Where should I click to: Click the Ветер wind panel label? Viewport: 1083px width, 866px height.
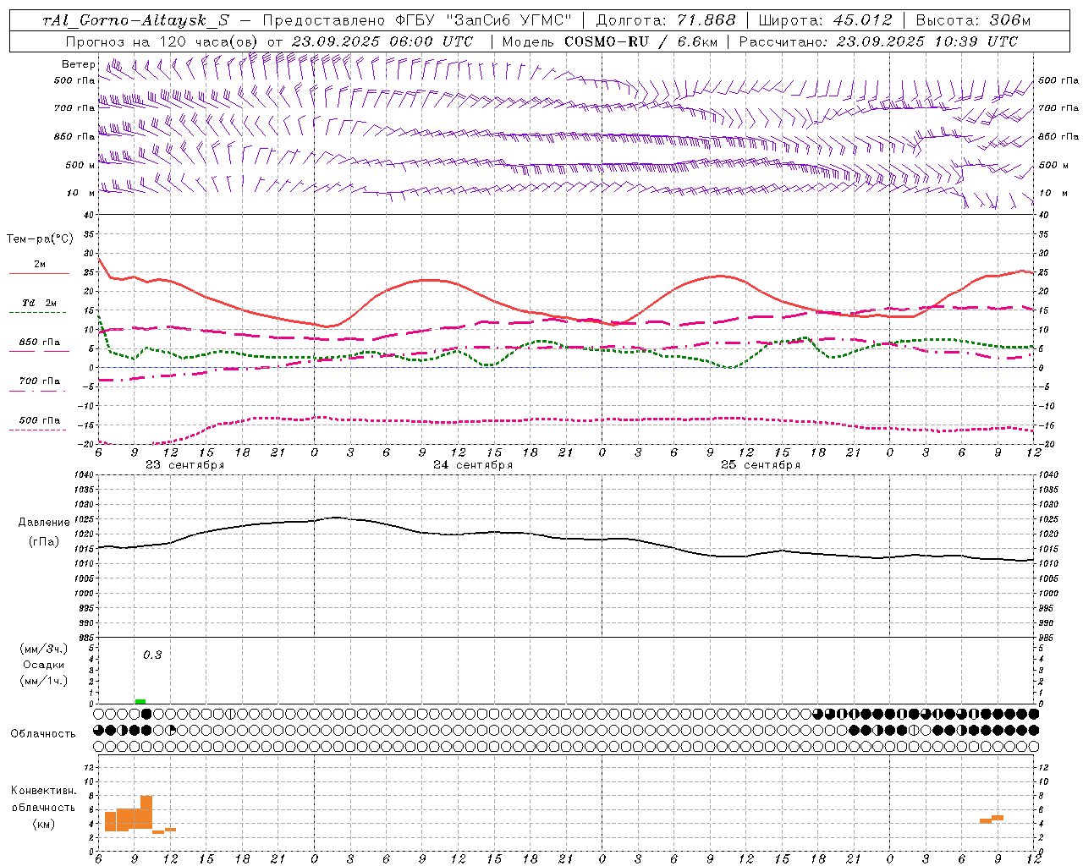click(x=78, y=64)
